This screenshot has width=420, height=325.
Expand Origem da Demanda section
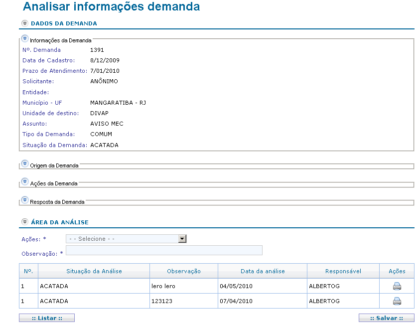tap(25, 164)
